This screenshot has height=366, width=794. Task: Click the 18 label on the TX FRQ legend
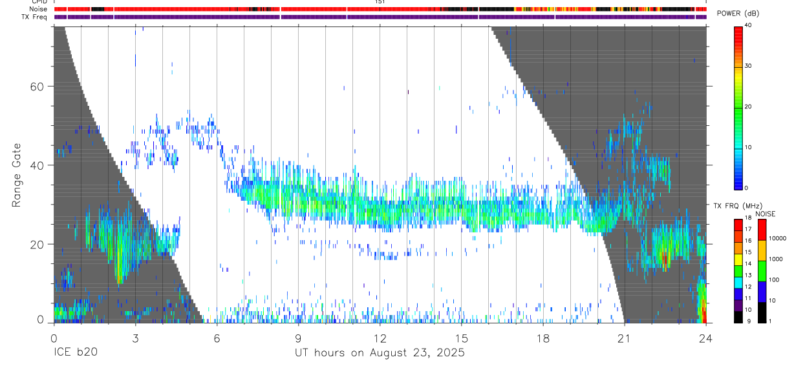tap(748, 218)
